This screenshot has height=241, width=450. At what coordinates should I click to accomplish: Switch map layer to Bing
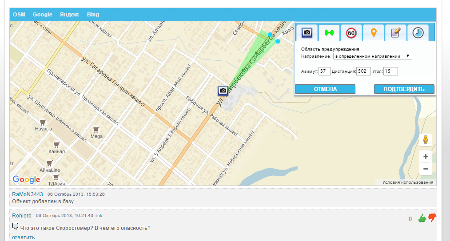[x=93, y=15]
